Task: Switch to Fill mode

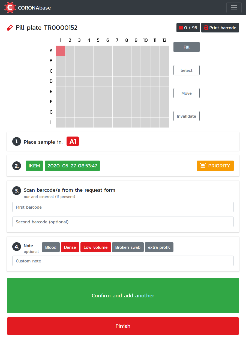Action: coord(187,47)
